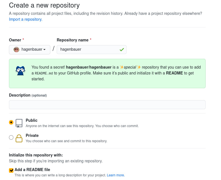
Task: Open the Owner dropdown showing hagenbauer
Action: (30, 50)
